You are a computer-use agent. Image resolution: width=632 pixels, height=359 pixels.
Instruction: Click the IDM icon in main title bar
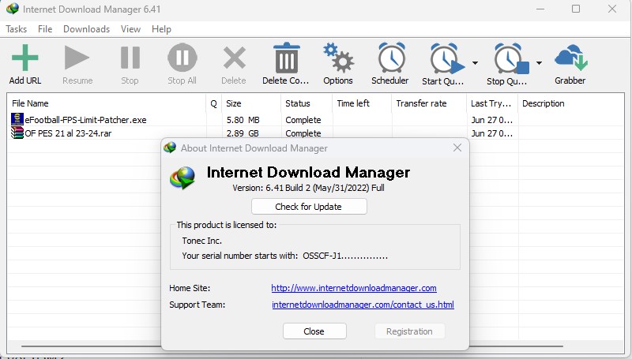(x=13, y=9)
